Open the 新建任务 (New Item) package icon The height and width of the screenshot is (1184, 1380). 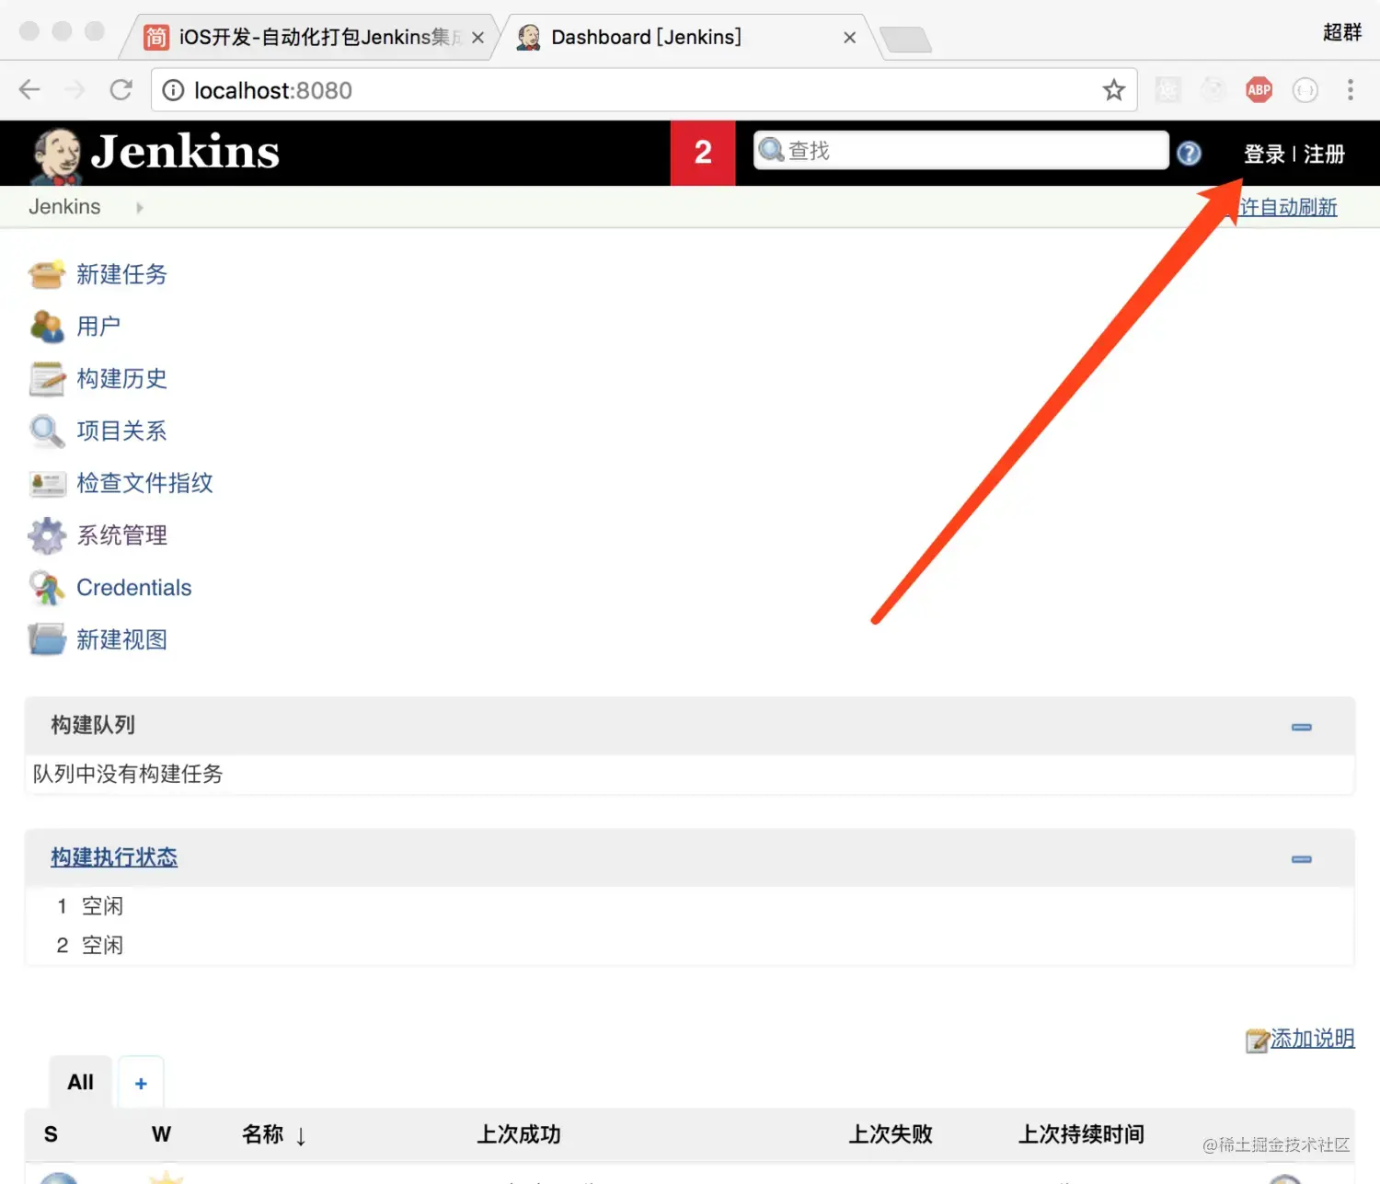click(47, 273)
